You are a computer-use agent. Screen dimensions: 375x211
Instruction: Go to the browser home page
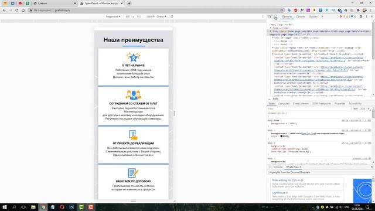click(23, 11)
